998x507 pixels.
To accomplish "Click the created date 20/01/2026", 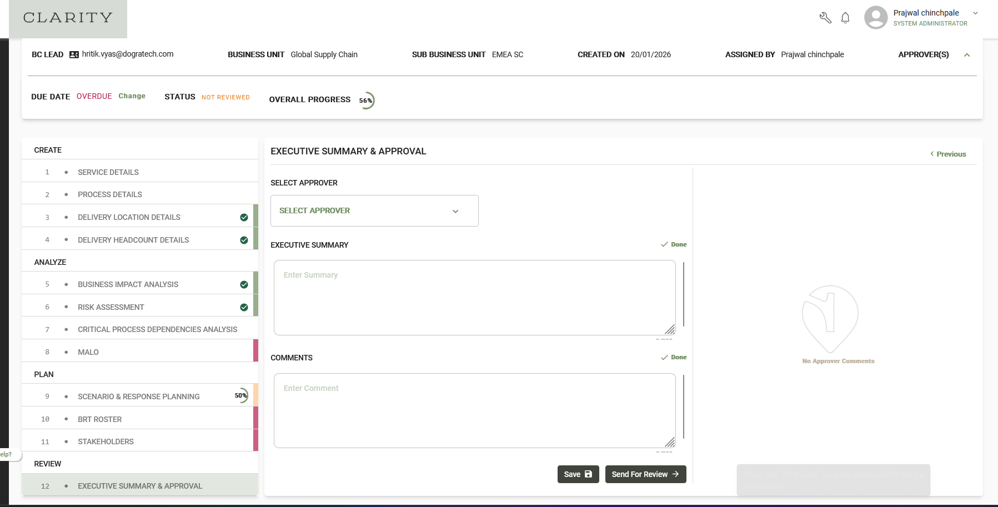I will click(651, 54).
